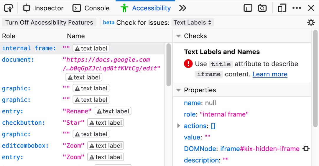319x166 pixels.
Task: Toggle responsive design mode icon
Action: coord(282,8)
